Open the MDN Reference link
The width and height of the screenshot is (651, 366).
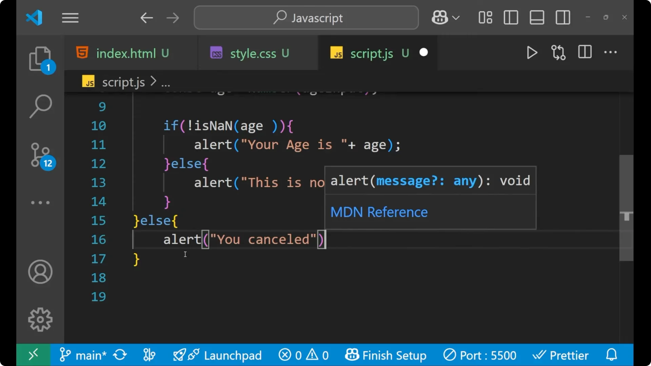click(379, 212)
